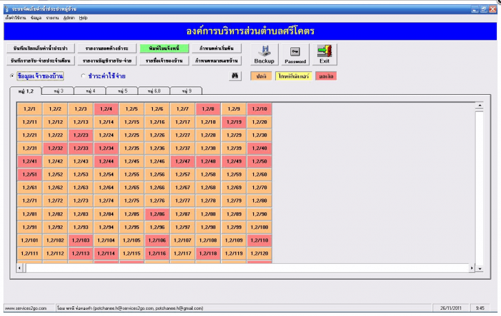Image resolution: width=501 pixels, height=316 pixels.
Task: Switch to the หมู่ 9 tab
Action: [x=186, y=91]
